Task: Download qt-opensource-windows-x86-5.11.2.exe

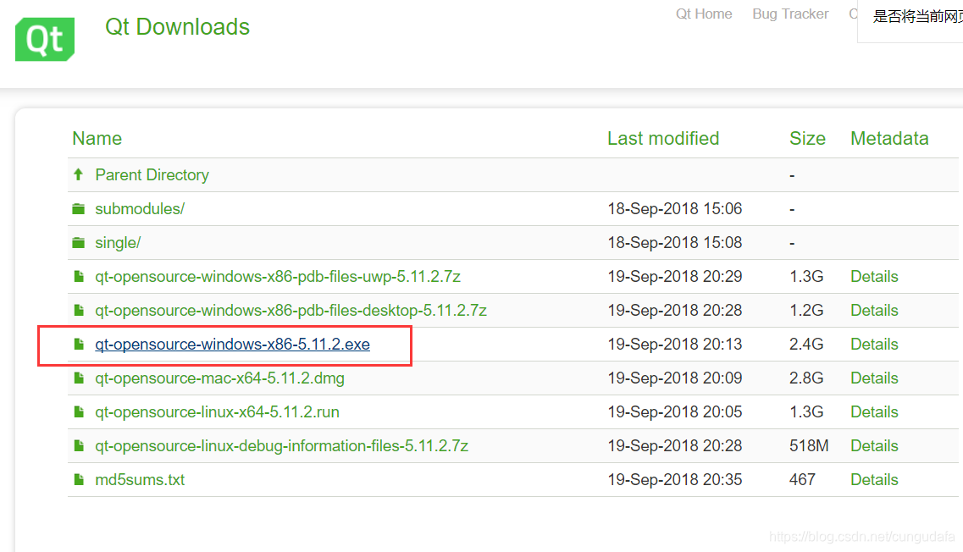Action: point(232,344)
